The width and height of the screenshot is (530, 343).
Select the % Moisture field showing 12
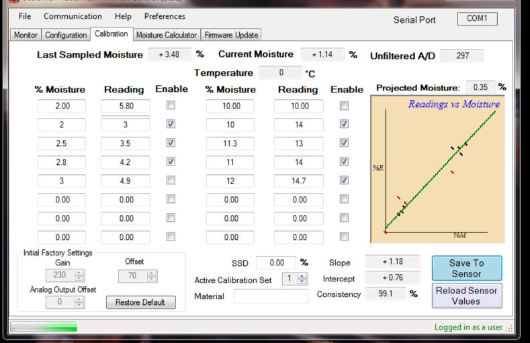230,181
